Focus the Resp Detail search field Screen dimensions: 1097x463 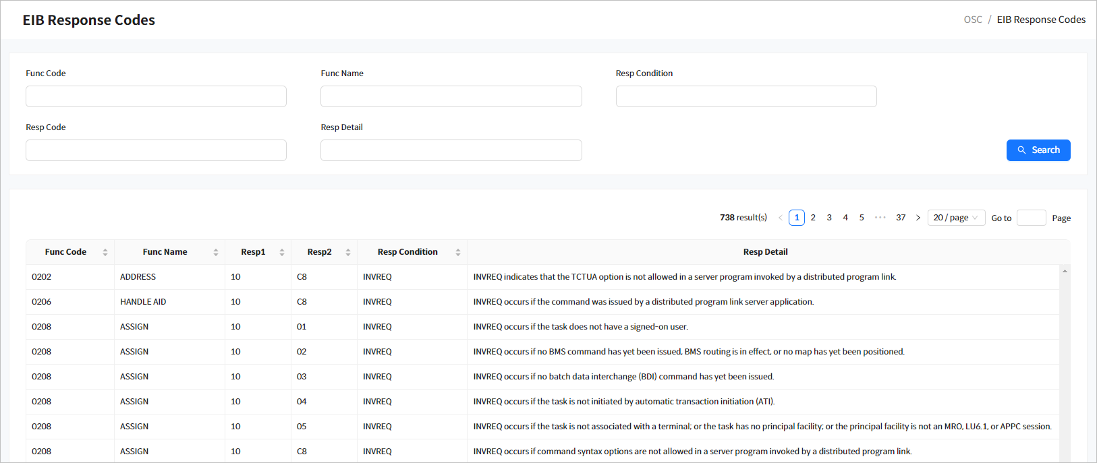pos(451,150)
